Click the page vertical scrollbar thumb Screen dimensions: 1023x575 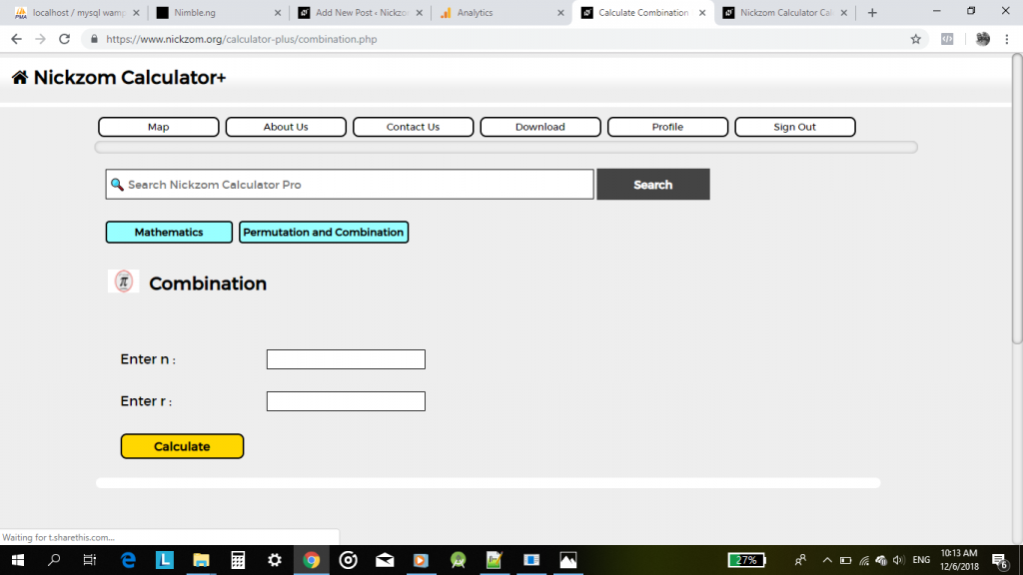pyautogui.click(x=1017, y=199)
